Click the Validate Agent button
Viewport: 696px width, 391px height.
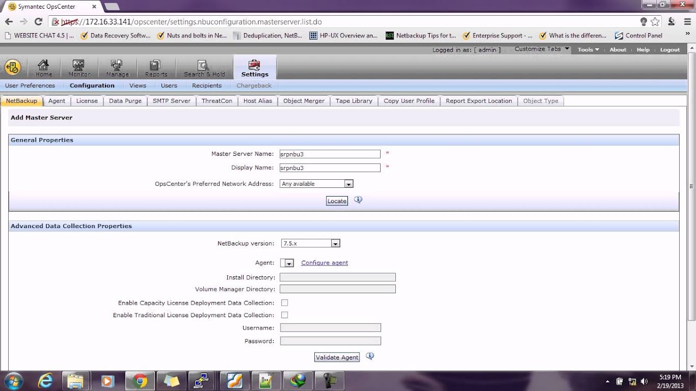(337, 357)
